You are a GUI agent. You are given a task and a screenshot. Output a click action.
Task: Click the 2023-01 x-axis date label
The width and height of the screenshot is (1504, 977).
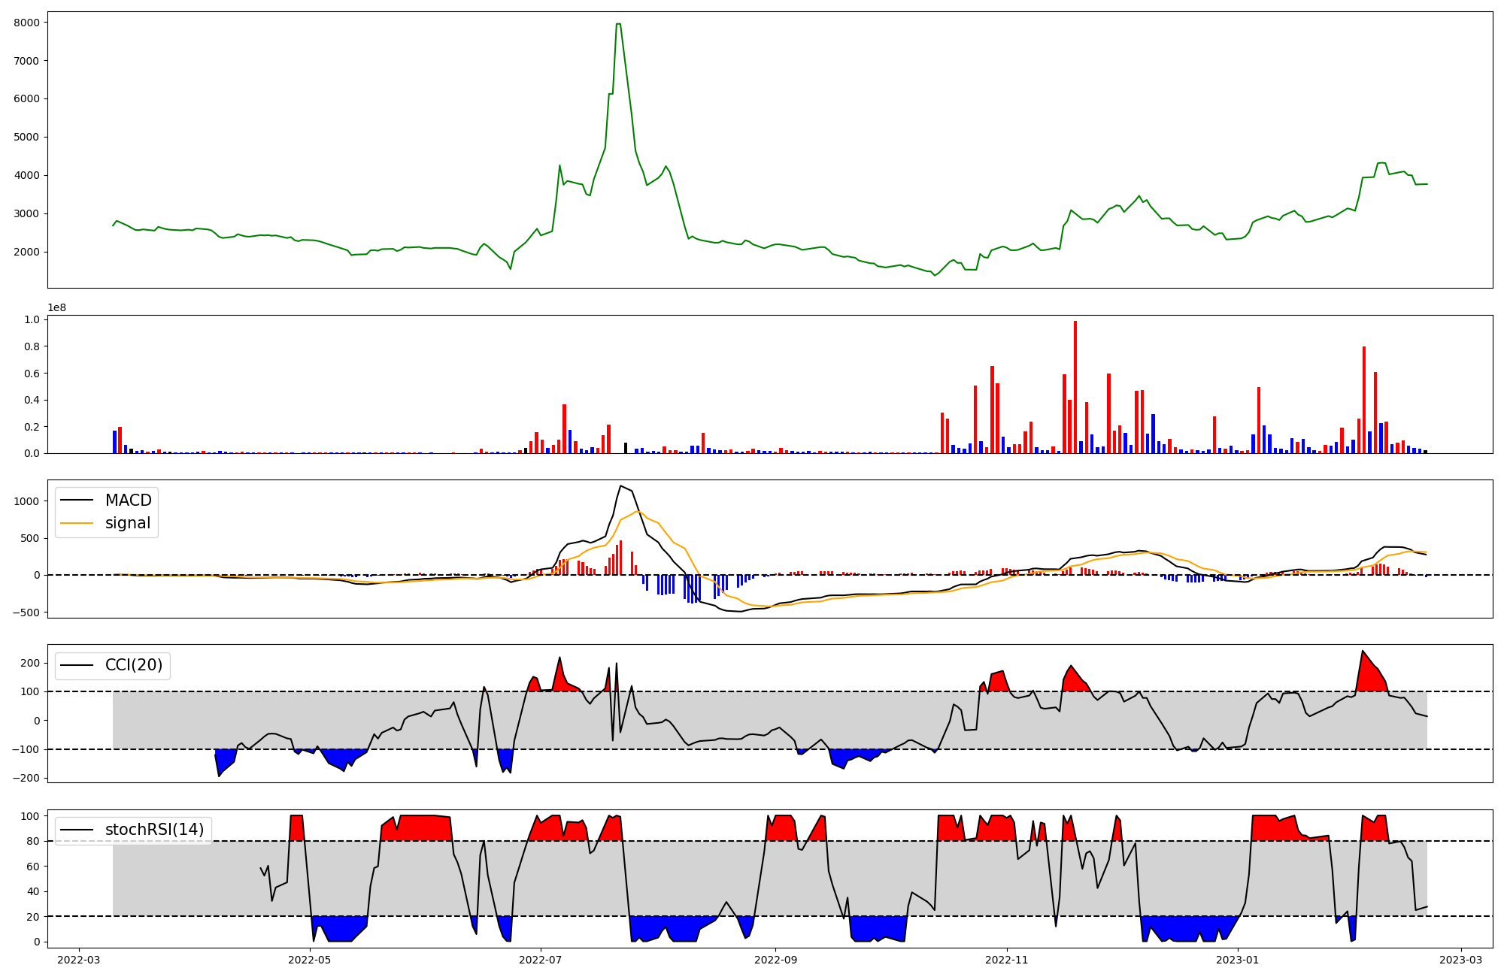pyautogui.click(x=1237, y=960)
